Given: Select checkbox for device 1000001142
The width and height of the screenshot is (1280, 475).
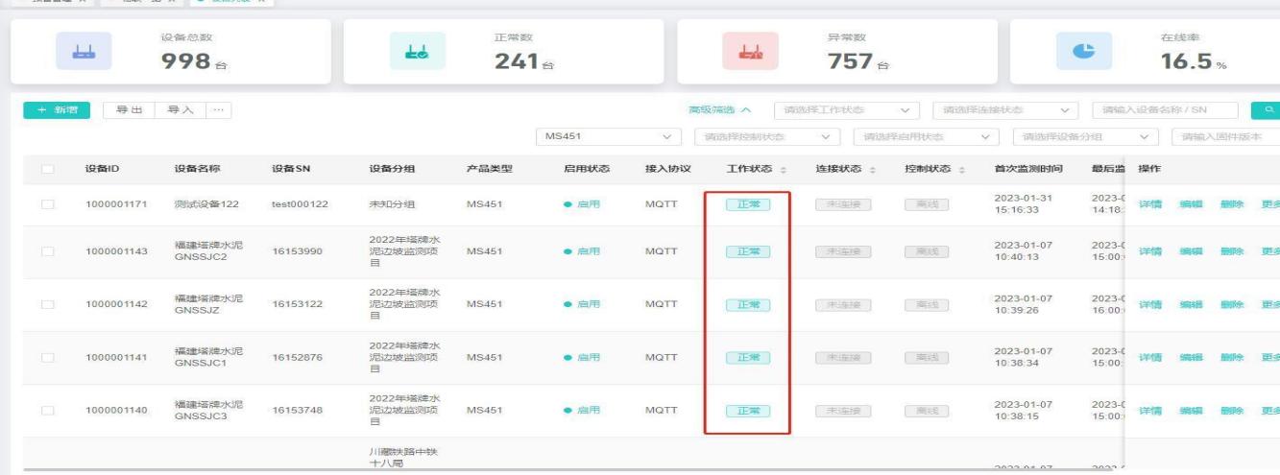Looking at the screenshot, I should click(x=48, y=304).
